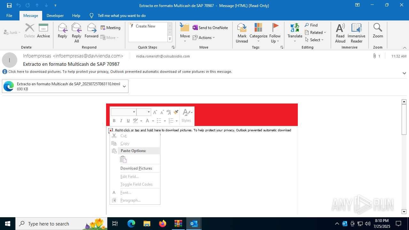Open the font color dropdown arrow in mini toolbar

pos(153,121)
